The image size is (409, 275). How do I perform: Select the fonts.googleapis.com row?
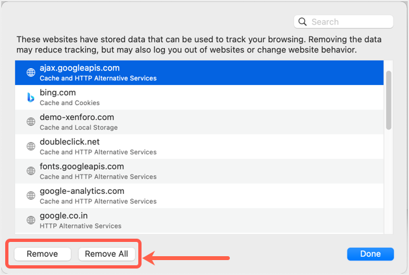click(199, 171)
